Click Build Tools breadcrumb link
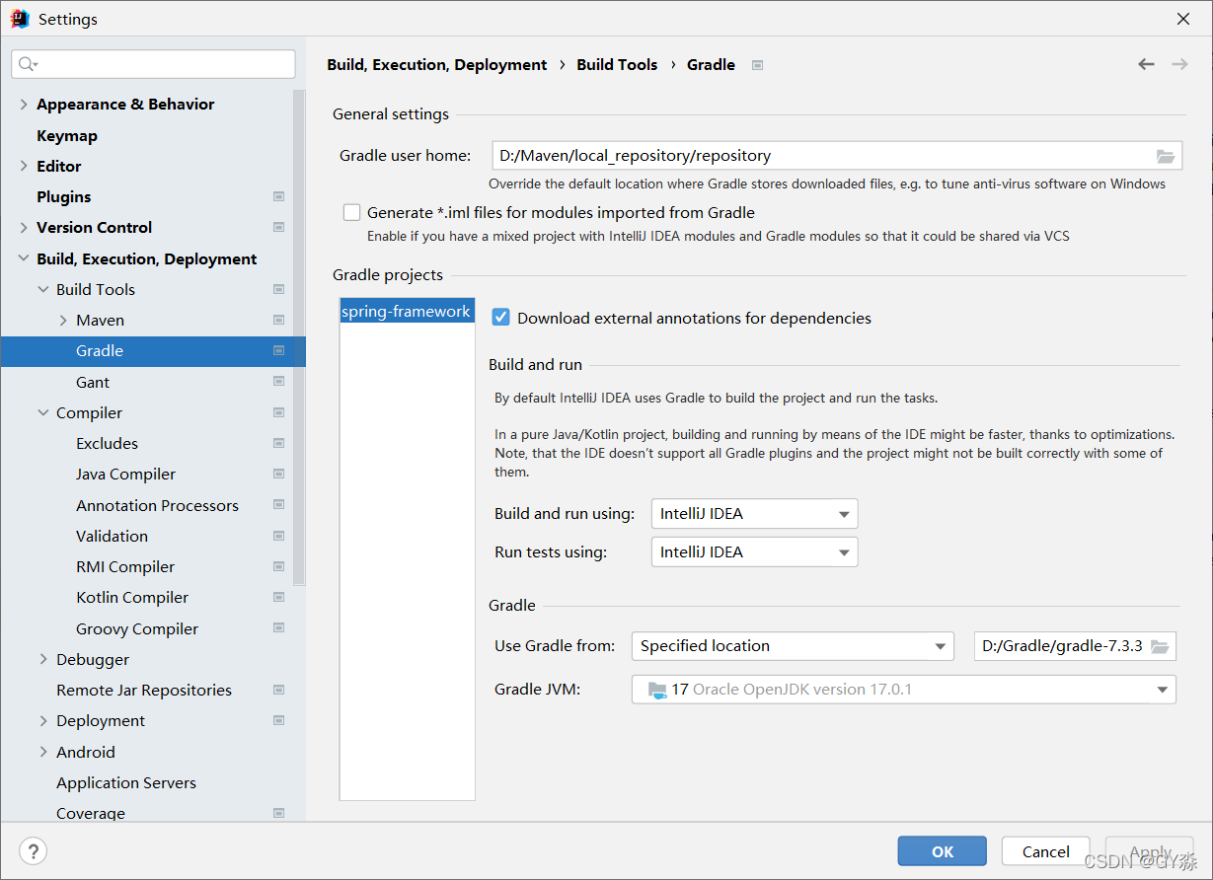This screenshot has width=1213, height=880. [x=617, y=65]
